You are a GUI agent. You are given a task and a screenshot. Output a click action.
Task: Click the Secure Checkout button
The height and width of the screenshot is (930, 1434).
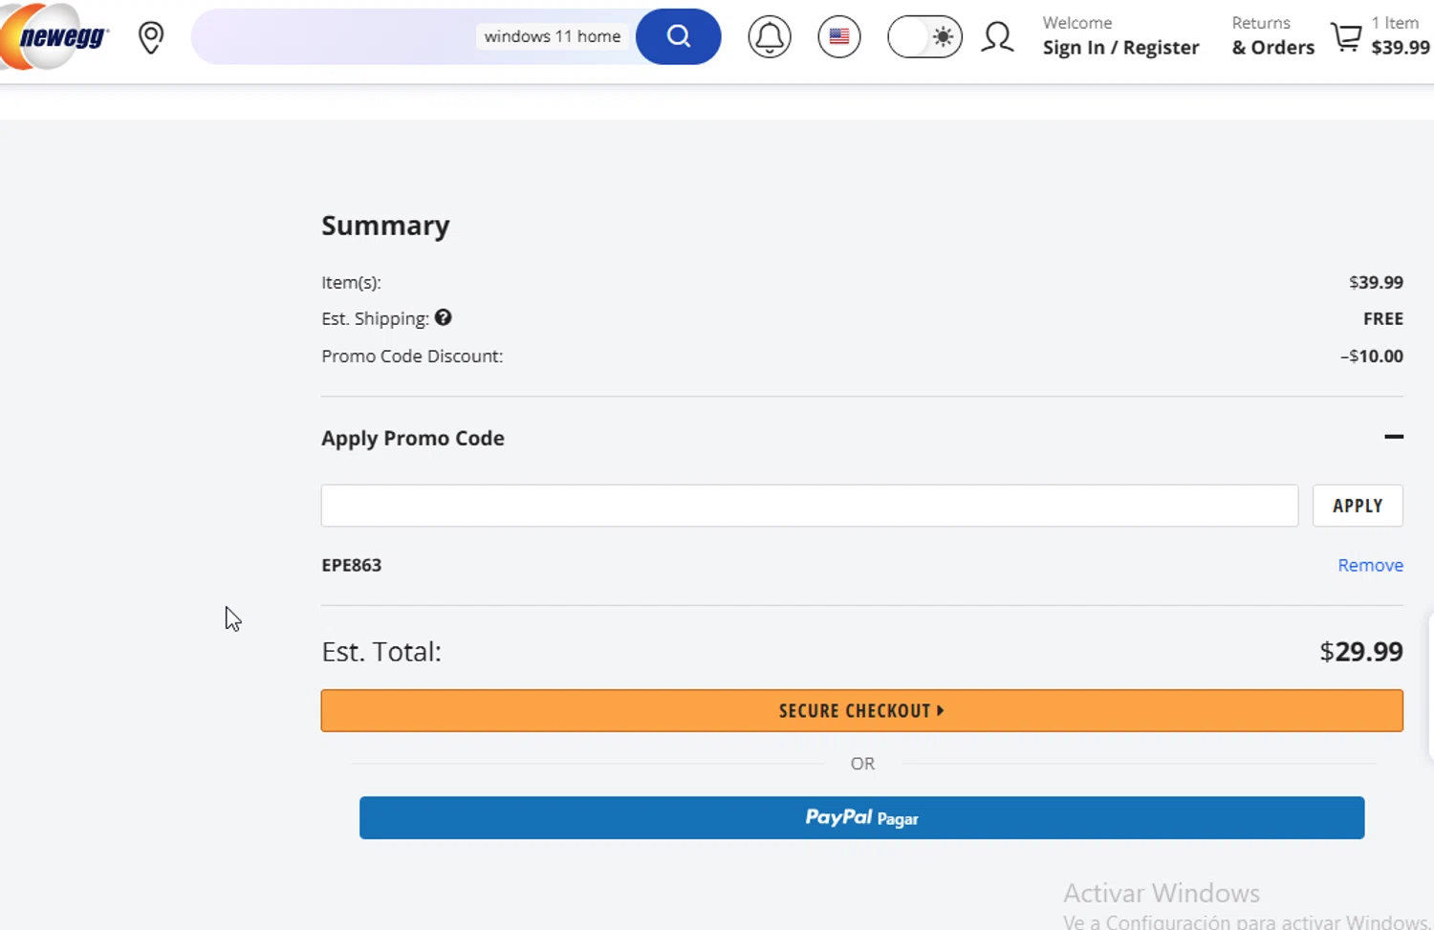(861, 710)
